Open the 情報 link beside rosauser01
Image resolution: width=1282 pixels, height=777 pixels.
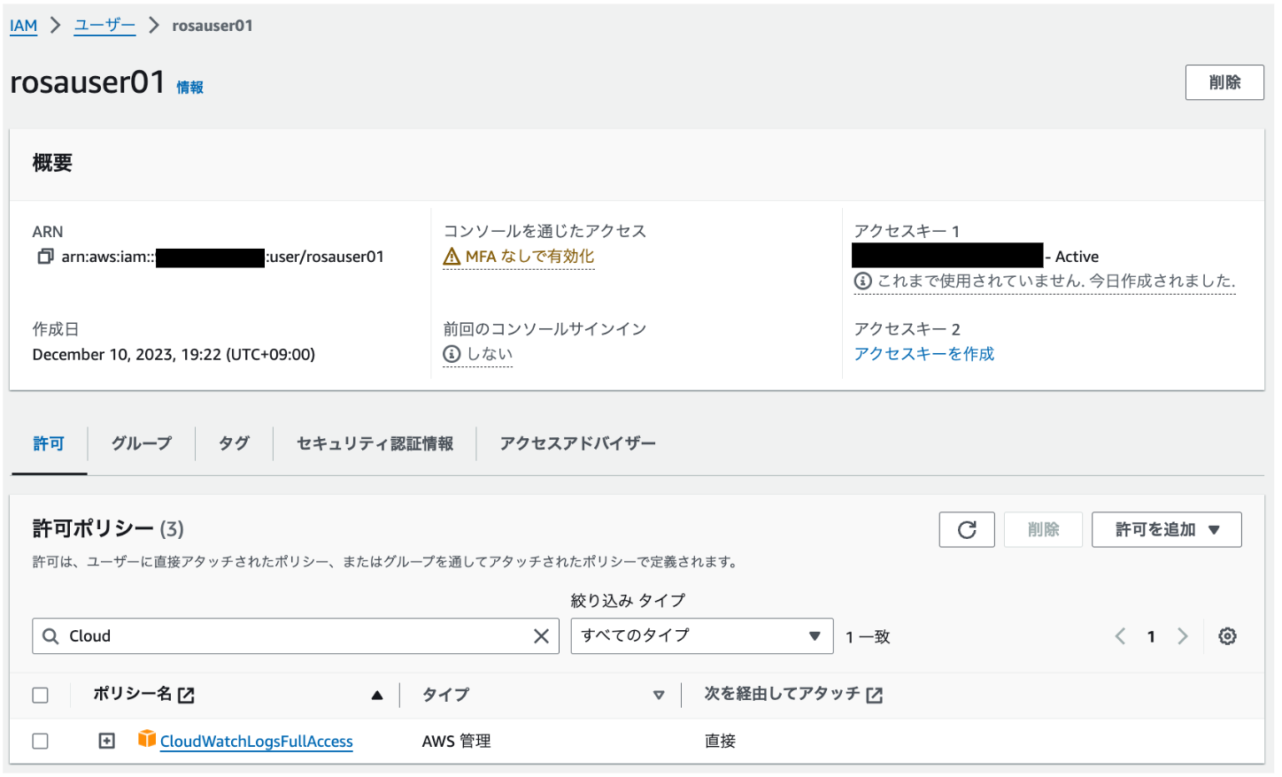(x=189, y=88)
